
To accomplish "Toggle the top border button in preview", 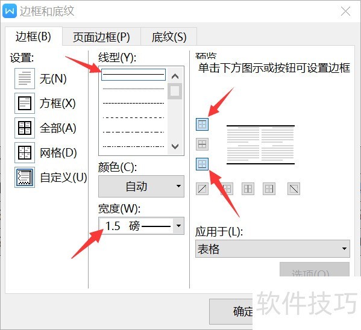I will [x=202, y=124].
